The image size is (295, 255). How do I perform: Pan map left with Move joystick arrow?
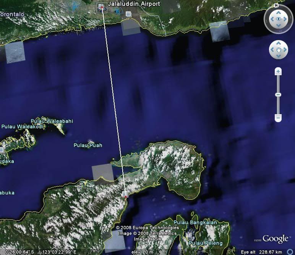(x=272, y=50)
